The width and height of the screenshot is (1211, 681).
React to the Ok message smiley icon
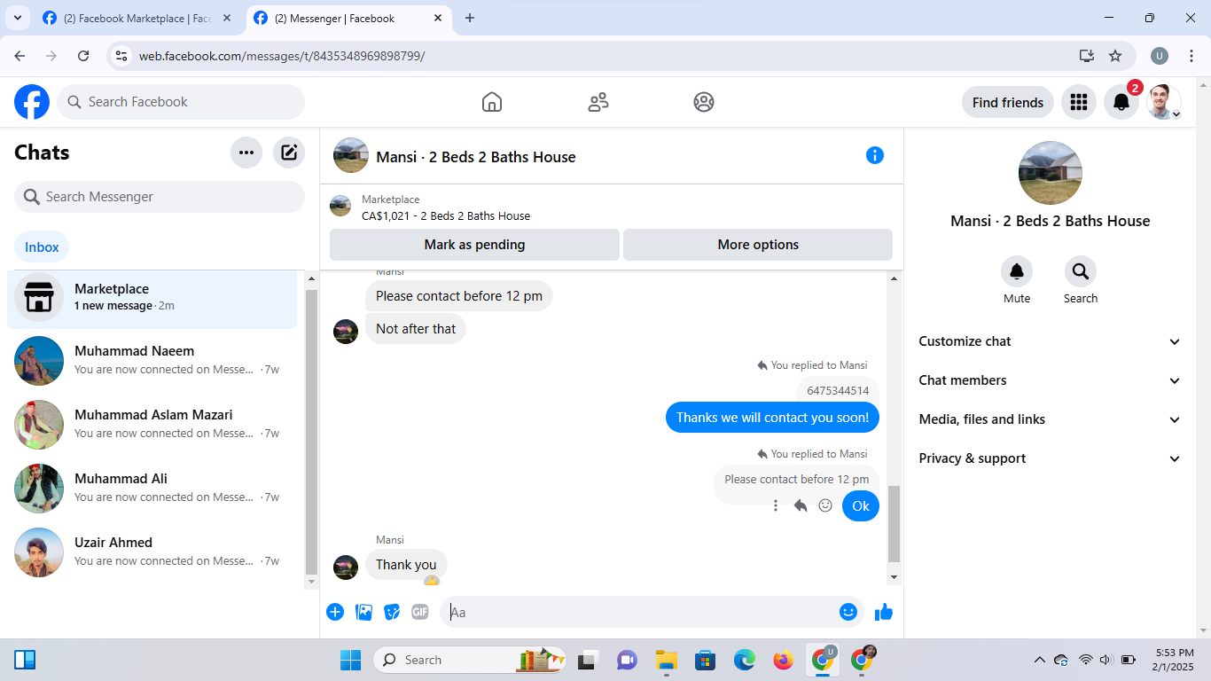(x=825, y=505)
